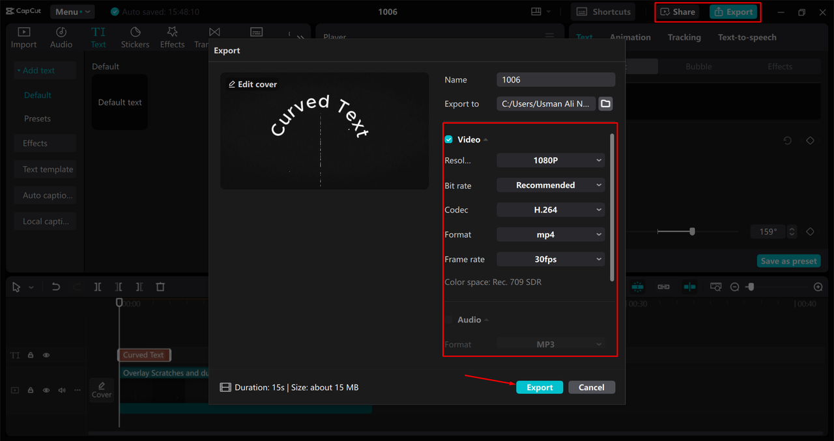
Task: Switch to the Tracking tab
Action: tap(684, 37)
